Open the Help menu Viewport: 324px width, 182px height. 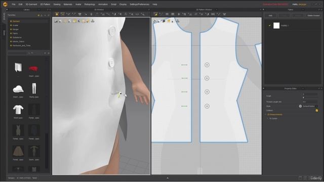(x=155, y=5)
